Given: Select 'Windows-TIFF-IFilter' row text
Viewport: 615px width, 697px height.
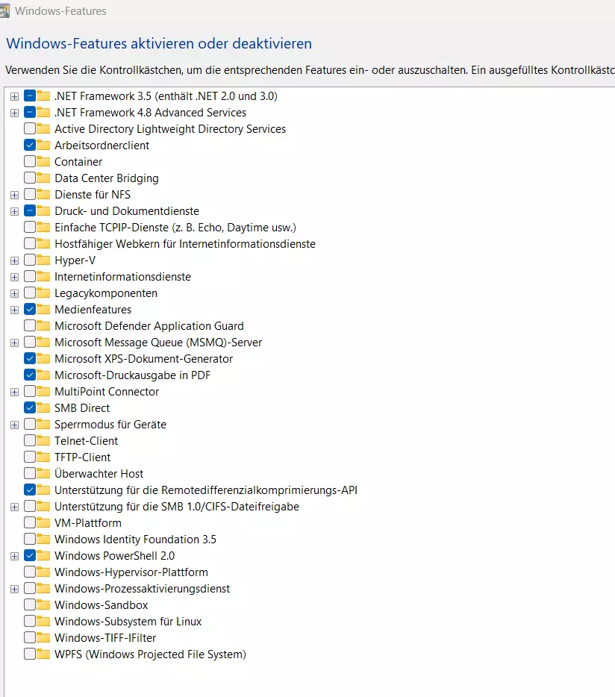Looking at the screenshot, I should (105, 638).
